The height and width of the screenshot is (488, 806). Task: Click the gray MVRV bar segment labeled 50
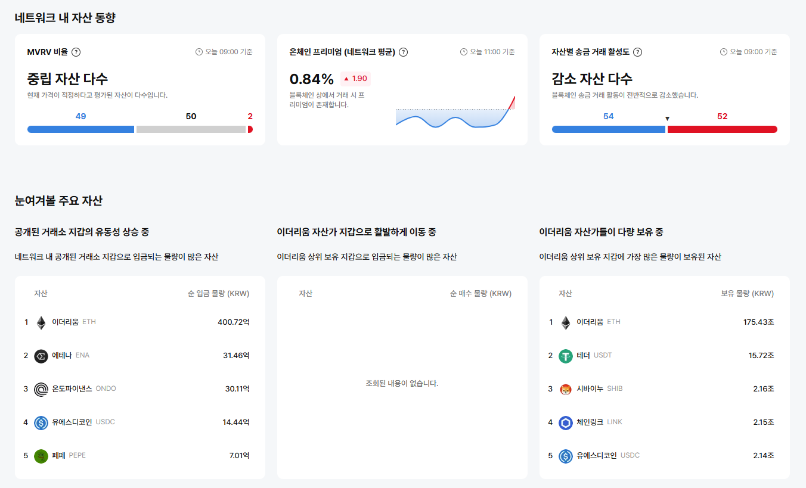191,129
